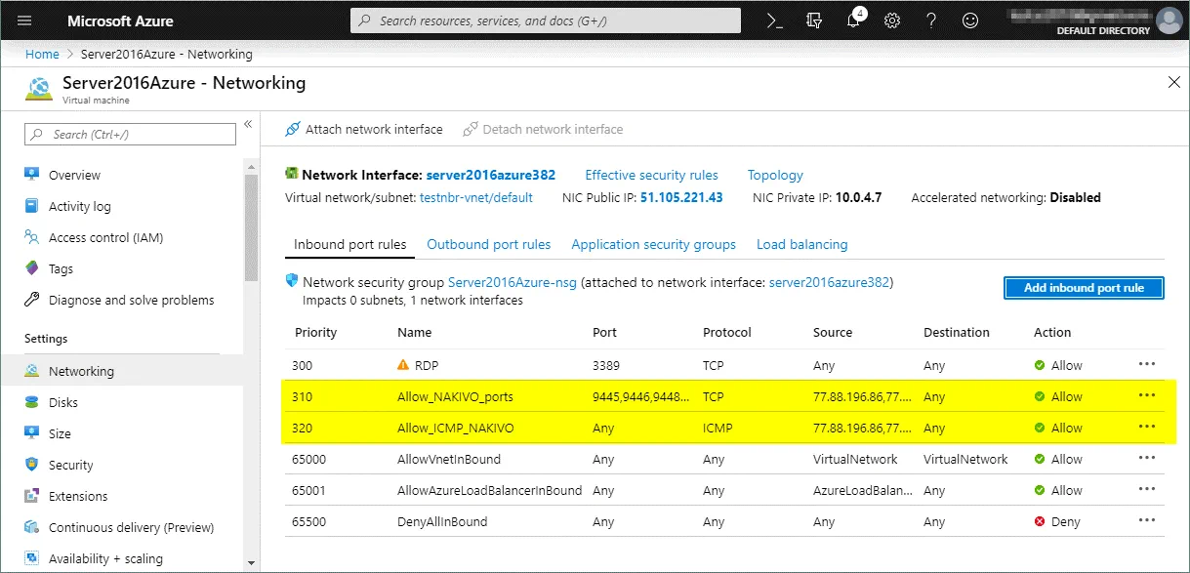Select Disks in the Settings sidebar
The image size is (1190, 573).
click(x=63, y=402)
